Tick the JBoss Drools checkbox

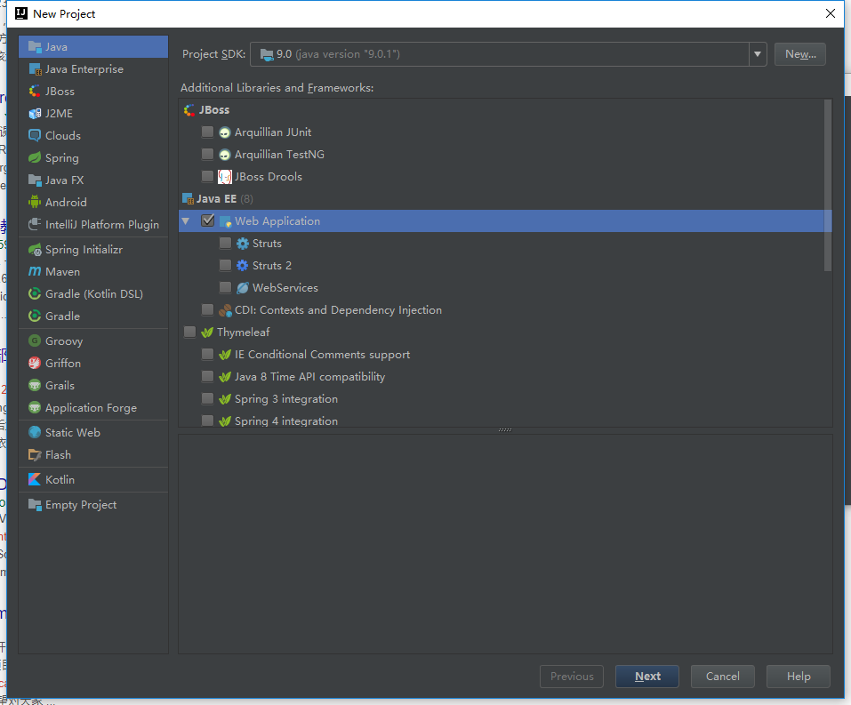[x=207, y=176]
